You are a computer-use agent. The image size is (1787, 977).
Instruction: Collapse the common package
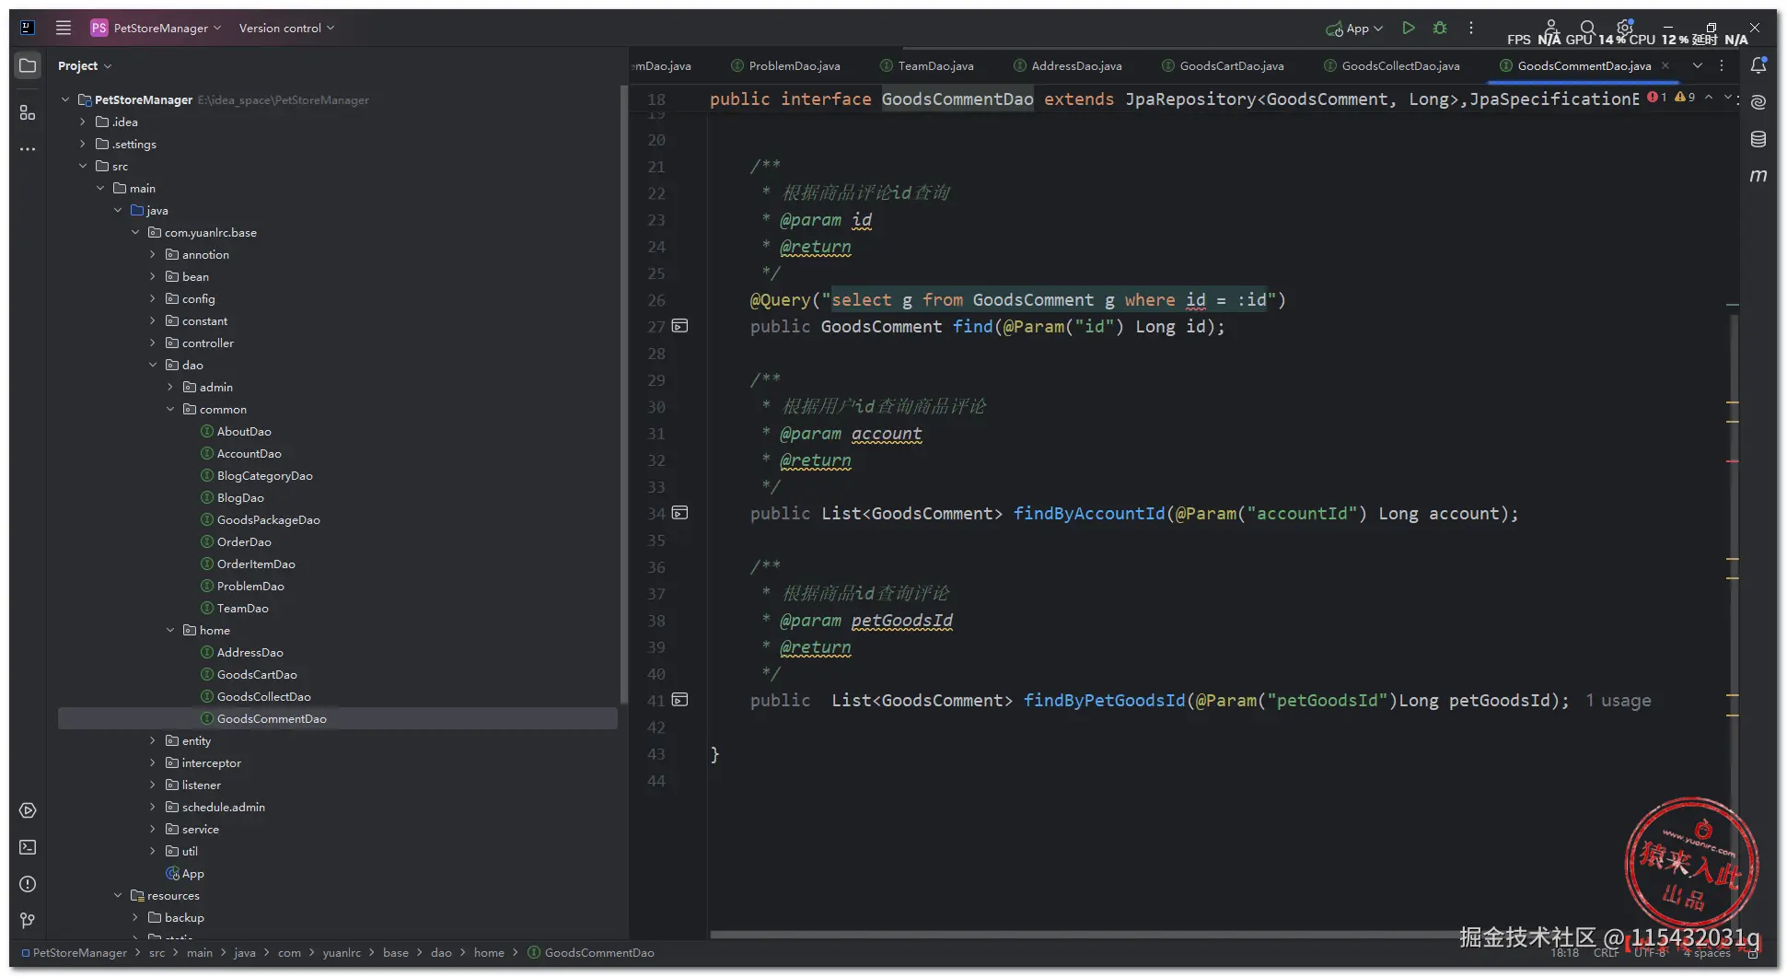coord(170,409)
